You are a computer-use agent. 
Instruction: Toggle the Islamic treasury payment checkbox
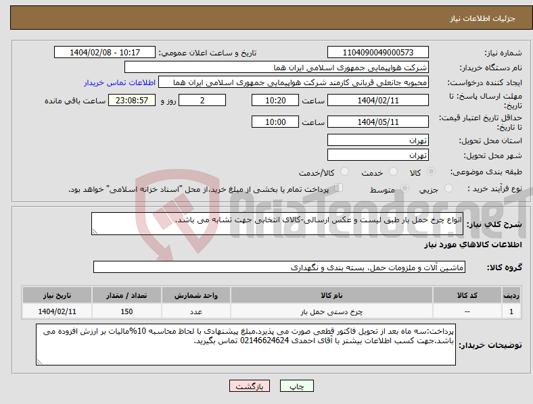338,188
